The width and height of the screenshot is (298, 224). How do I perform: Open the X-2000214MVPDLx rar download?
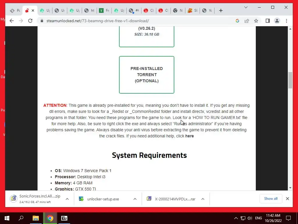tap(175, 199)
